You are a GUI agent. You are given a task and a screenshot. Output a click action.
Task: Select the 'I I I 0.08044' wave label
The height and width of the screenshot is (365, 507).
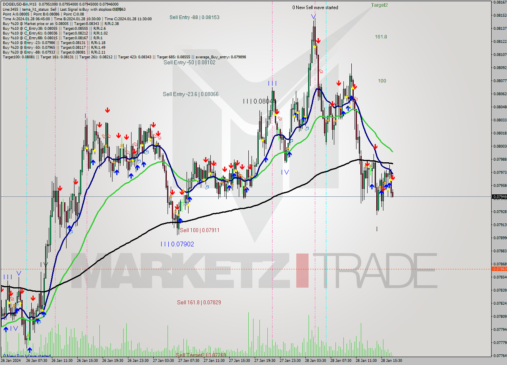tap(259, 101)
